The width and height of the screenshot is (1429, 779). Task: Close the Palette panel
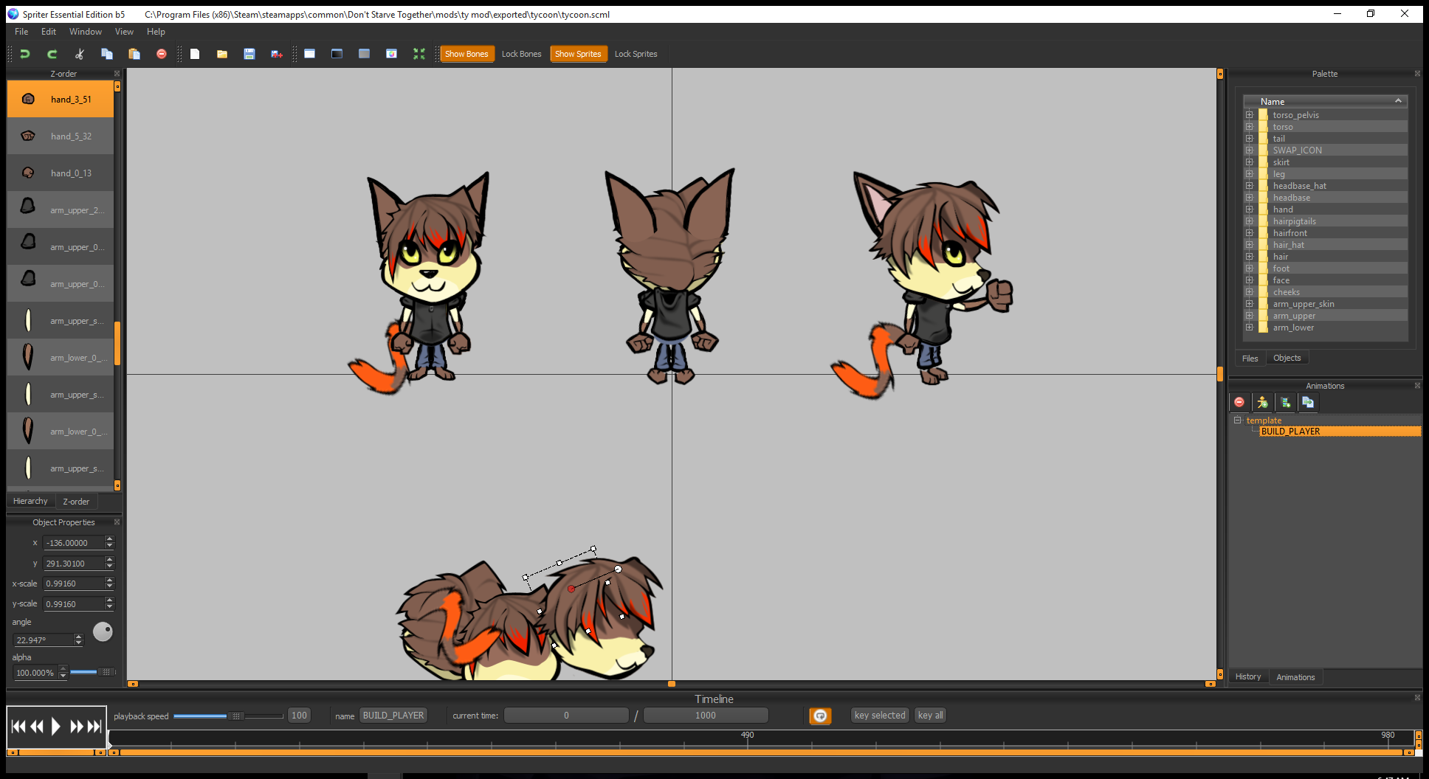(x=1417, y=74)
